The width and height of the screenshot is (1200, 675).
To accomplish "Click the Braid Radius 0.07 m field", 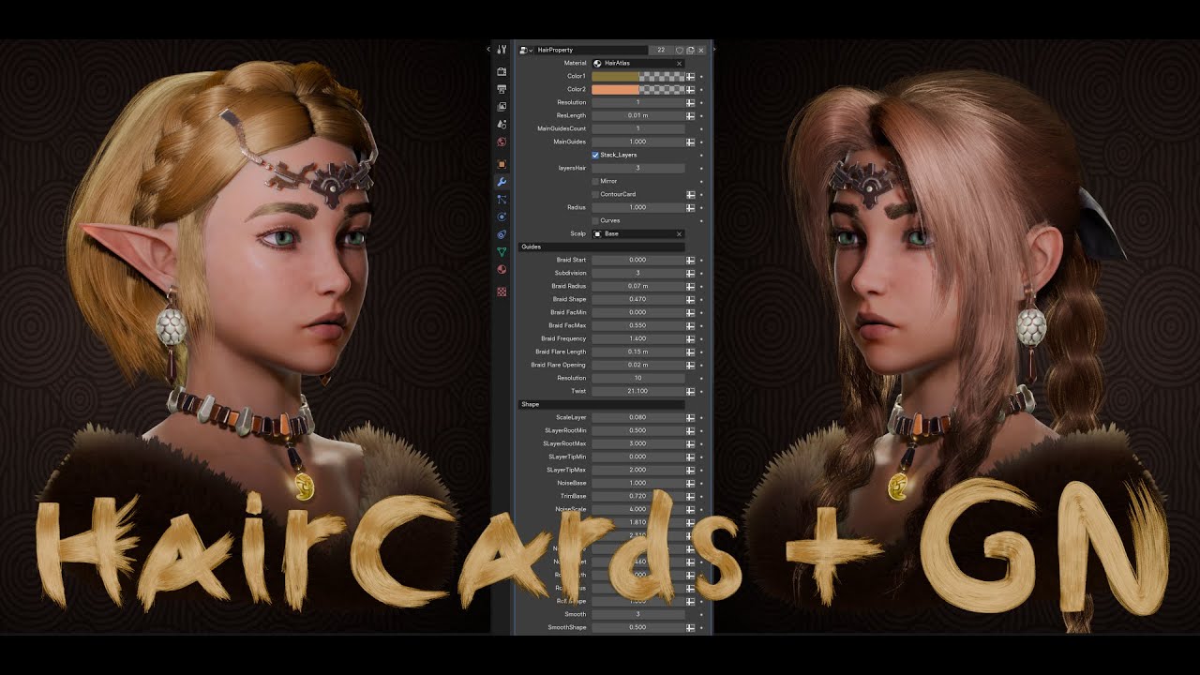I will (x=638, y=286).
